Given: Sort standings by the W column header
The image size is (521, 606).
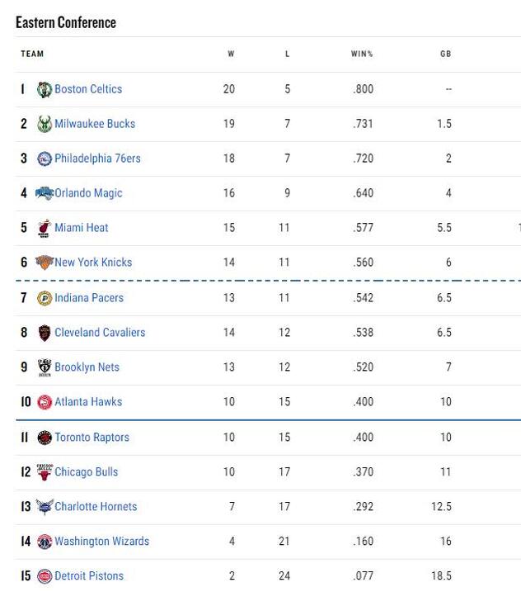Looking at the screenshot, I should point(231,54).
